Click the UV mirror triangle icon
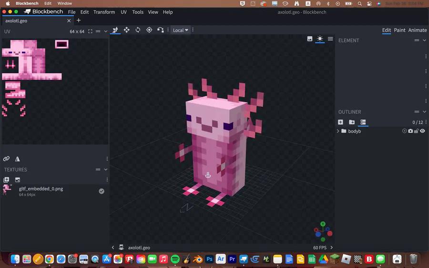This screenshot has height=268, width=429. pos(17,159)
